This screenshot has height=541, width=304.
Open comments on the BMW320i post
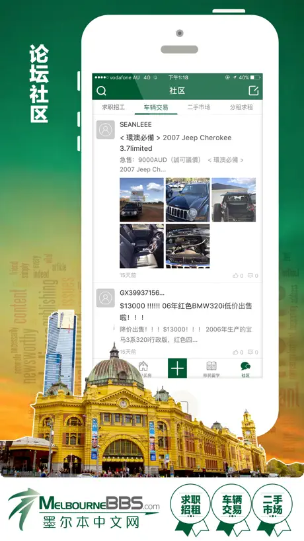tap(253, 352)
